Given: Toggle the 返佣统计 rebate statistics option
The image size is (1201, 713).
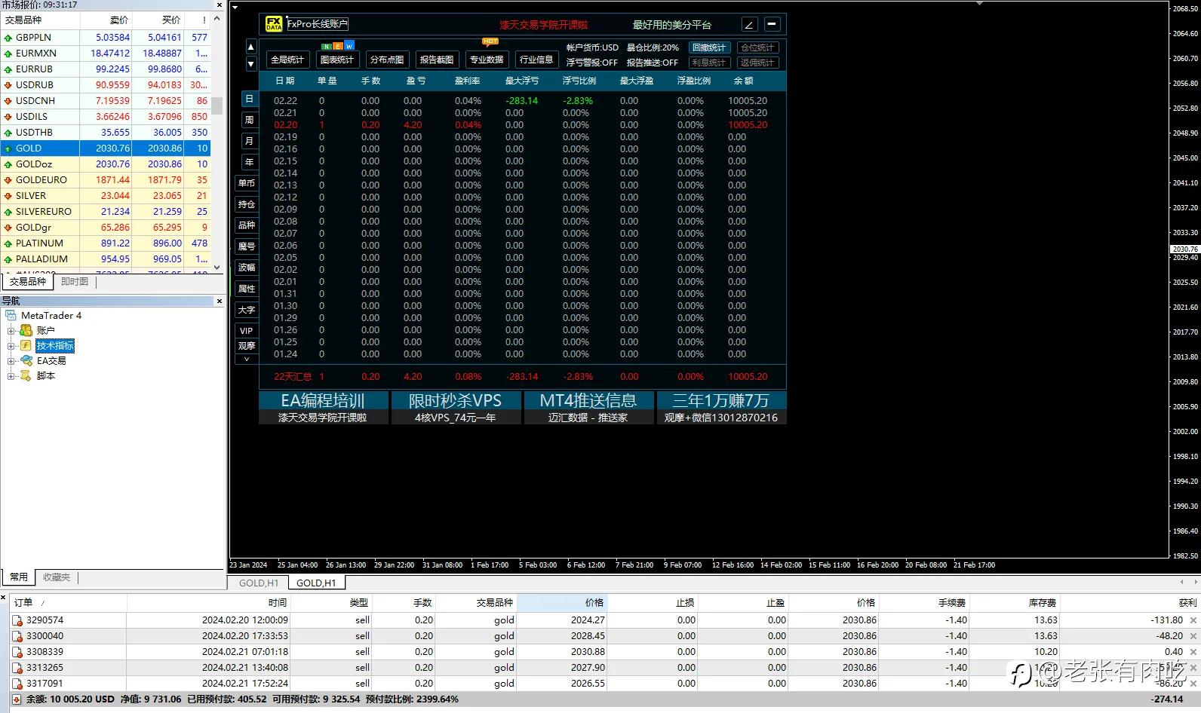Looking at the screenshot, I should pos(757,63).
